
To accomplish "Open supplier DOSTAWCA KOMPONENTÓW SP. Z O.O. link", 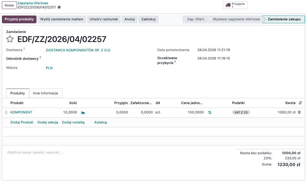I will [x=78, y=50].
